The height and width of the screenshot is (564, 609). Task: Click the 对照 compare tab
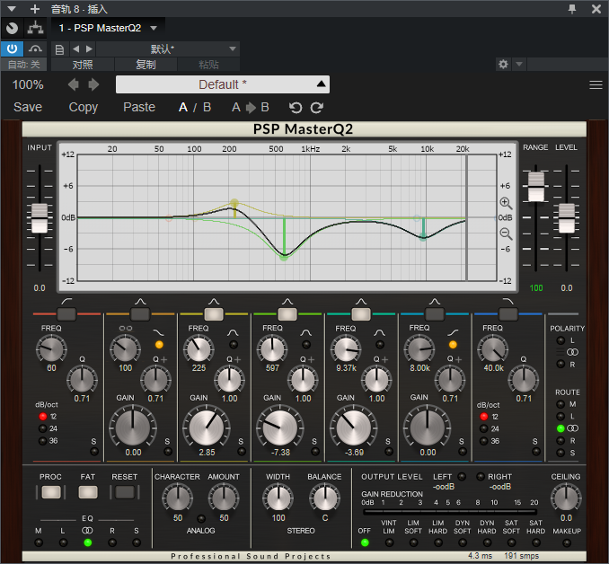(83, 65)
